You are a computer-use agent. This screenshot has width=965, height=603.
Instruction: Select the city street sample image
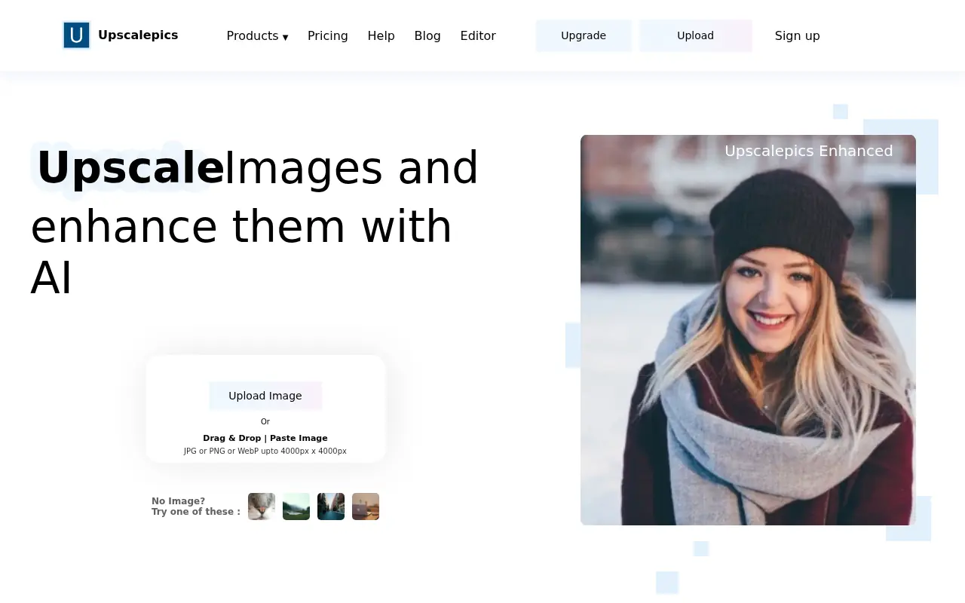[331, 506]
